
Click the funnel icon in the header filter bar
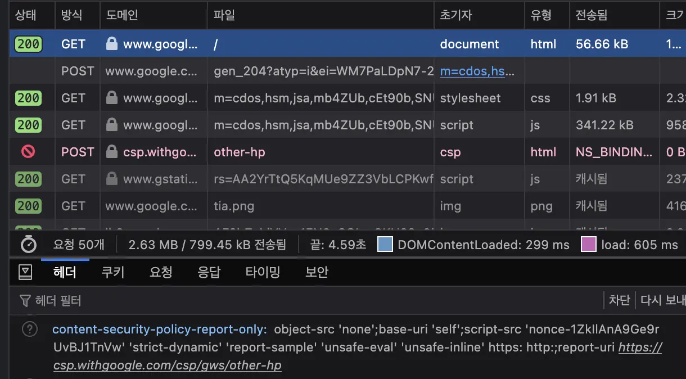25,300
